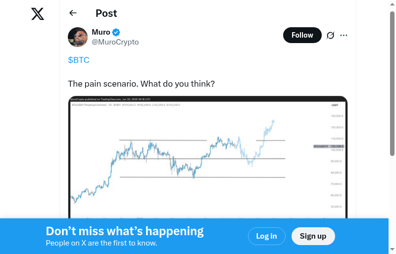Open the three-dot More menu
The image size is (396, 254).
[x=344, y=35]
